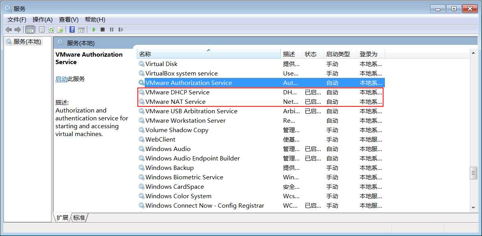Click the Forward arrow in the toolbar
Image resolution: width=482 pixels, height=236 pixels.
coord(17,29)
